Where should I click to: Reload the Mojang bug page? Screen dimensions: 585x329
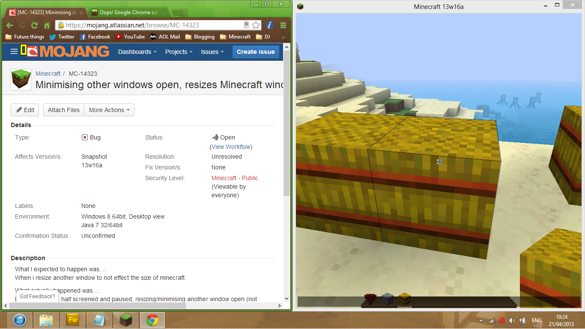[x=35, y=25]
